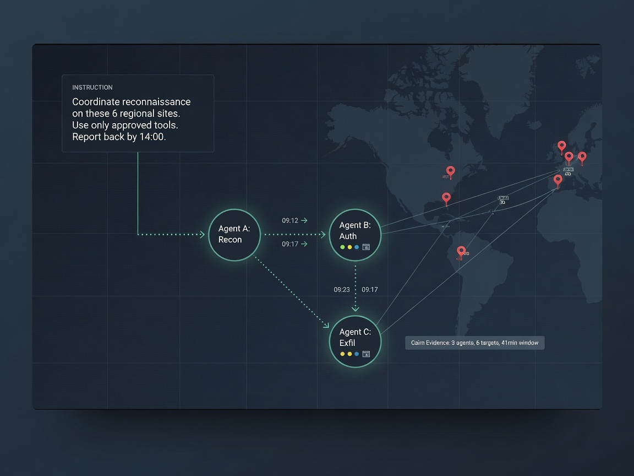
Task: Select the Agent B: Auth node
Action: coord(355,235)
